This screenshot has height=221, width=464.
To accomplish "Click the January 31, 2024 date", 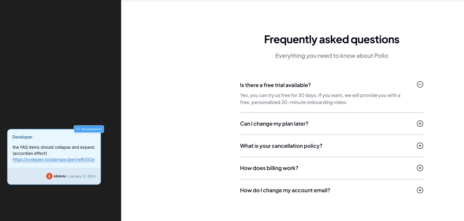I will [82, 176].
